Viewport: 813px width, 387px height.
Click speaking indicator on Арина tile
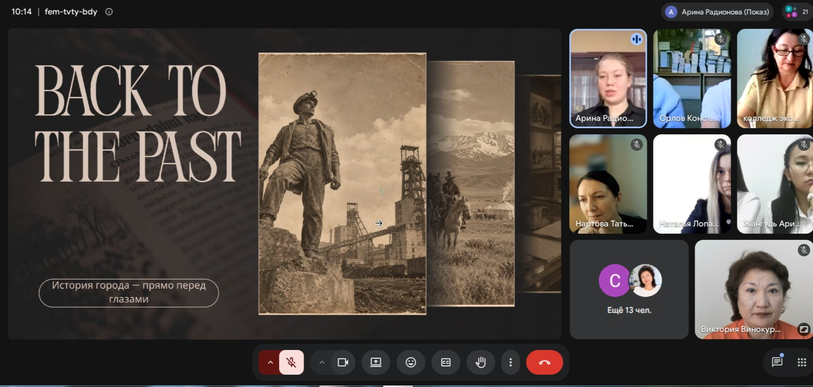tap(637, 39)
